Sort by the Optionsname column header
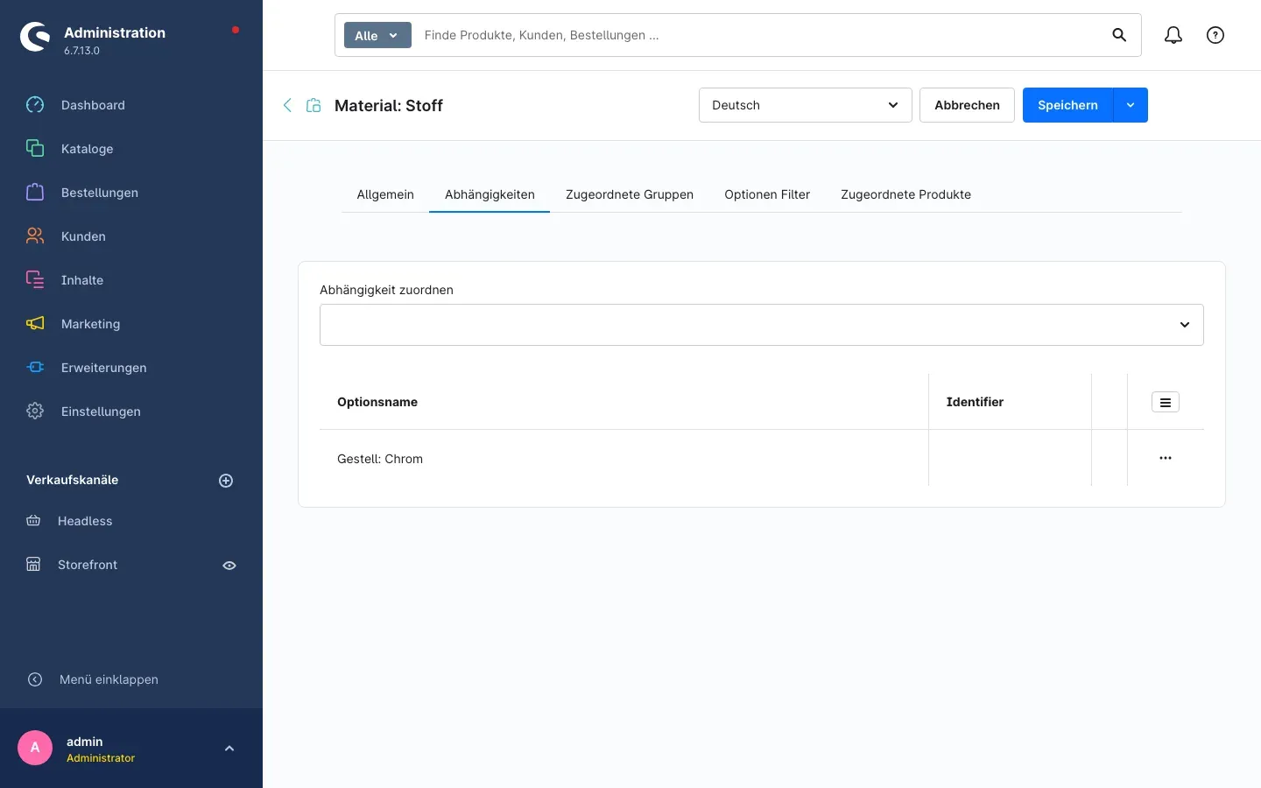This screenshot has width=1261, height=788. coord(377,402)
